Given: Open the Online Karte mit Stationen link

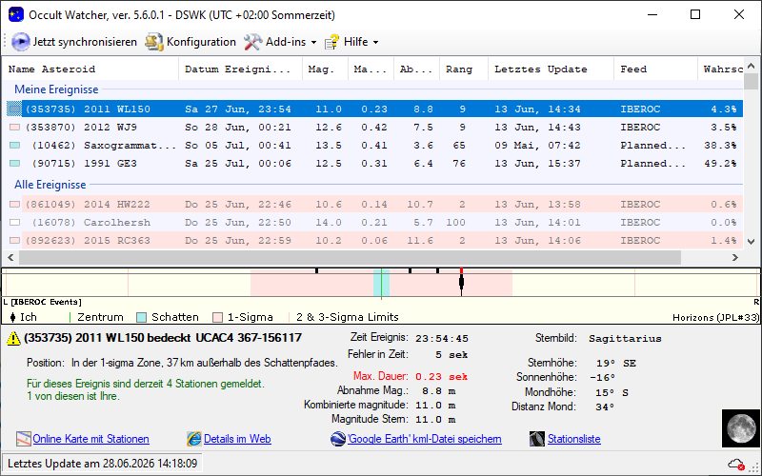Looking at the screenshot, I should pos(90,439).
